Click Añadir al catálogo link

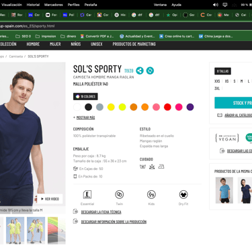239,115
